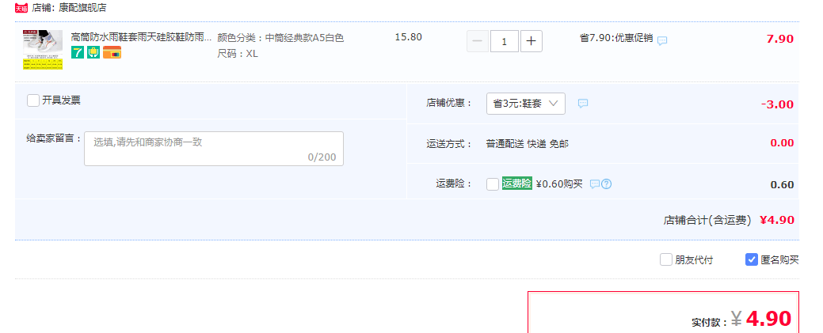This screenshot has height=333, width=823.
Task: Click the 尺码:XL size text
Action: pyautogui.click(x=238, y=54)
